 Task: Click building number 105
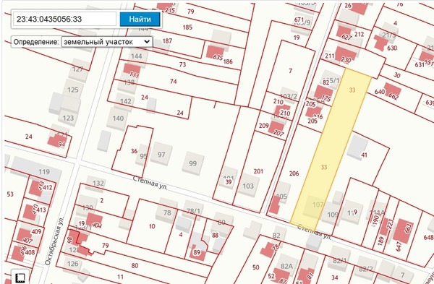coord(281,196)
